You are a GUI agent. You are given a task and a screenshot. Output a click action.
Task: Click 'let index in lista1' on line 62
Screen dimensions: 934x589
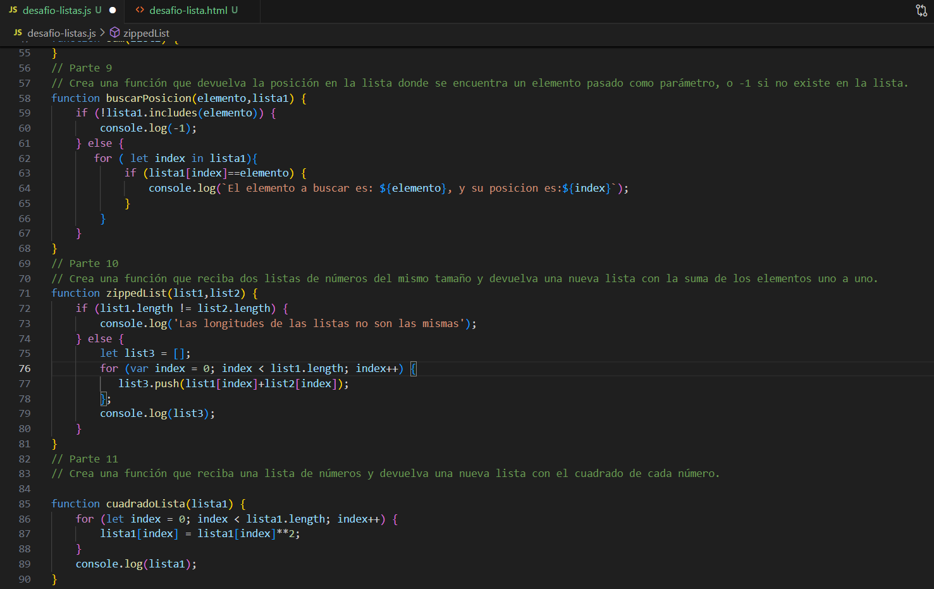(188, 158)
